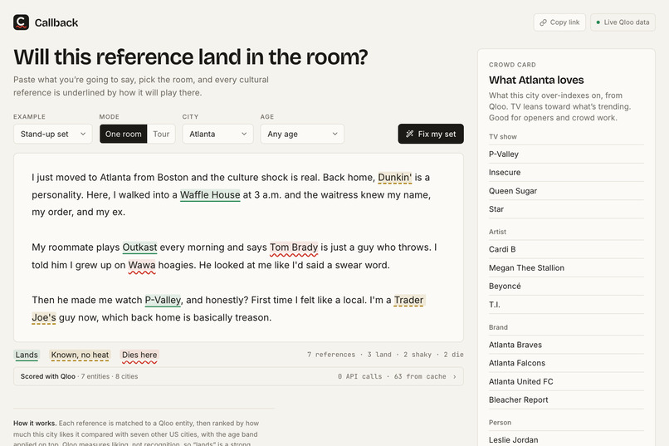This screenshot has height=446, width=669.
Task: Select Atlanta Falcons in the Brand list
Action: 566,363
